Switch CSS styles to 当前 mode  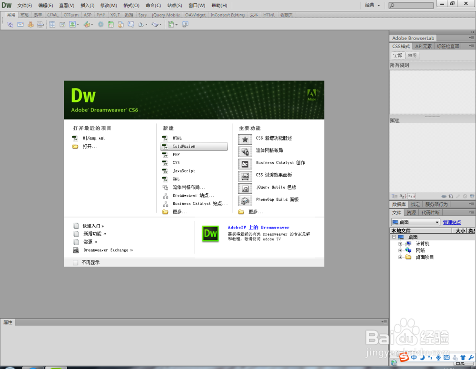pos(412,56)
